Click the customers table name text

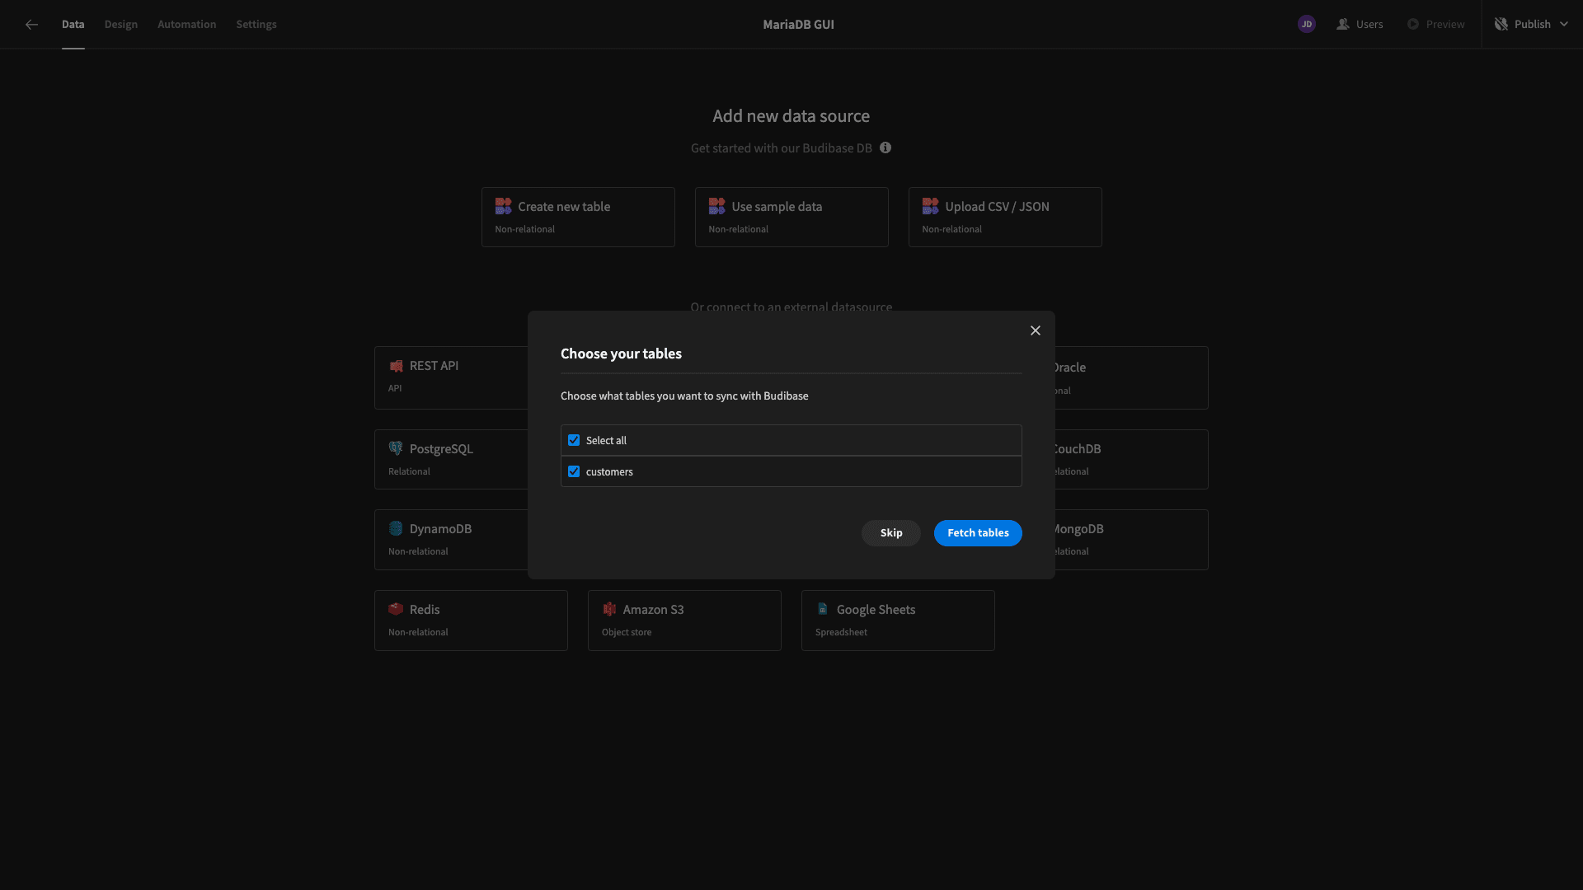tap(609, 472)
